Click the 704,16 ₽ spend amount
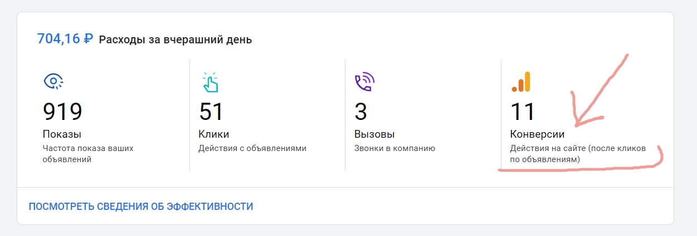 pyautogui.click(x=65, y=39)
